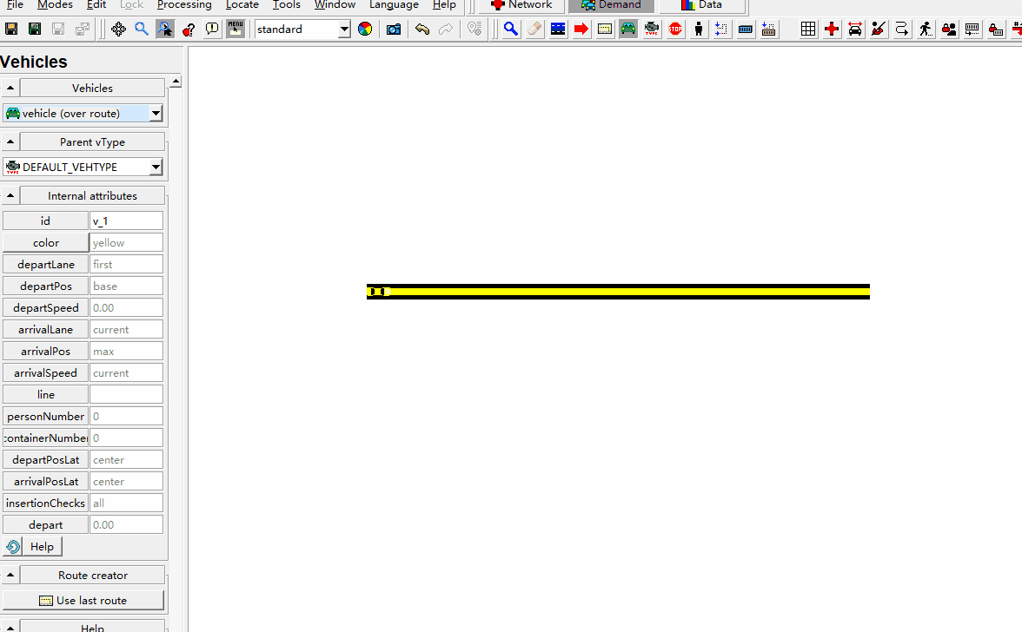Click the undo arrow icon
This screenshot has width=1022, height=632.
point(422,30)
